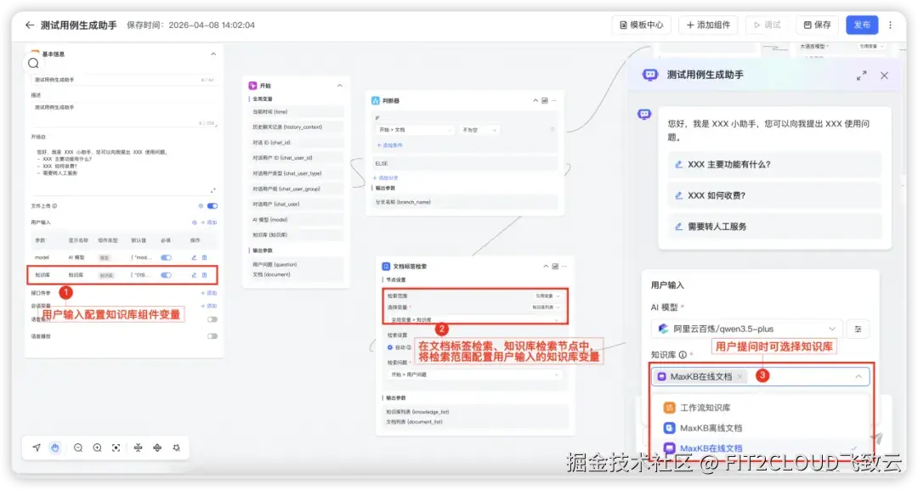Expand the chat debug panel to fullscreen

[x=861, y=76]
